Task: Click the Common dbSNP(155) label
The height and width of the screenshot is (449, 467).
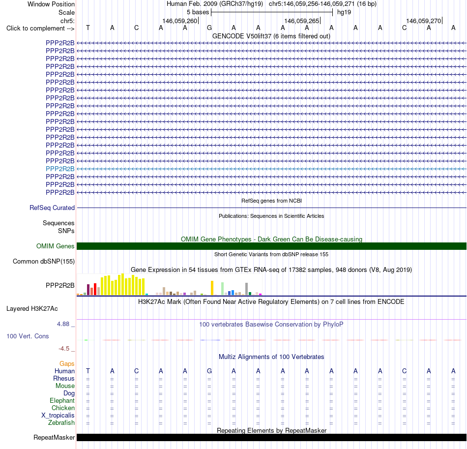Action: point(43,261)
